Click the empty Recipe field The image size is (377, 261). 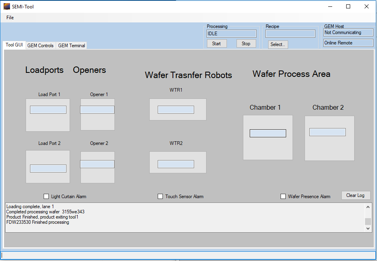pyautogui.click(x=290, y=34)
